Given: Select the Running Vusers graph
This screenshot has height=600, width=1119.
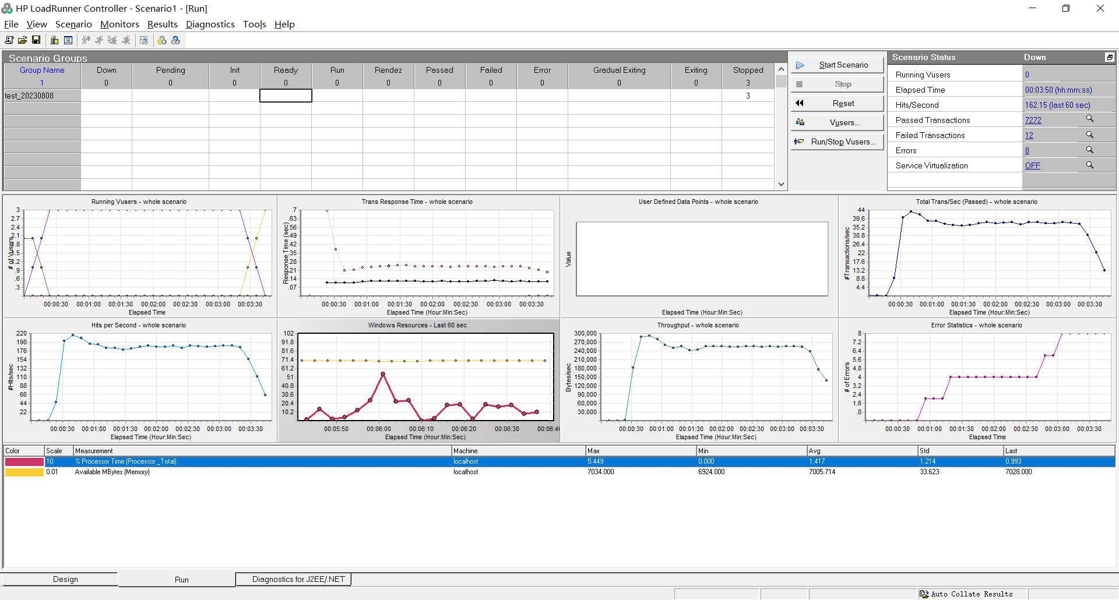Looking at the screenshot, I should [x=140, y=256].
